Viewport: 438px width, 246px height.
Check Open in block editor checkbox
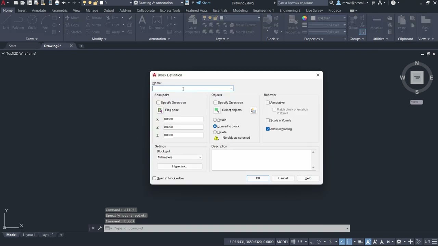[x=154, y=178]
